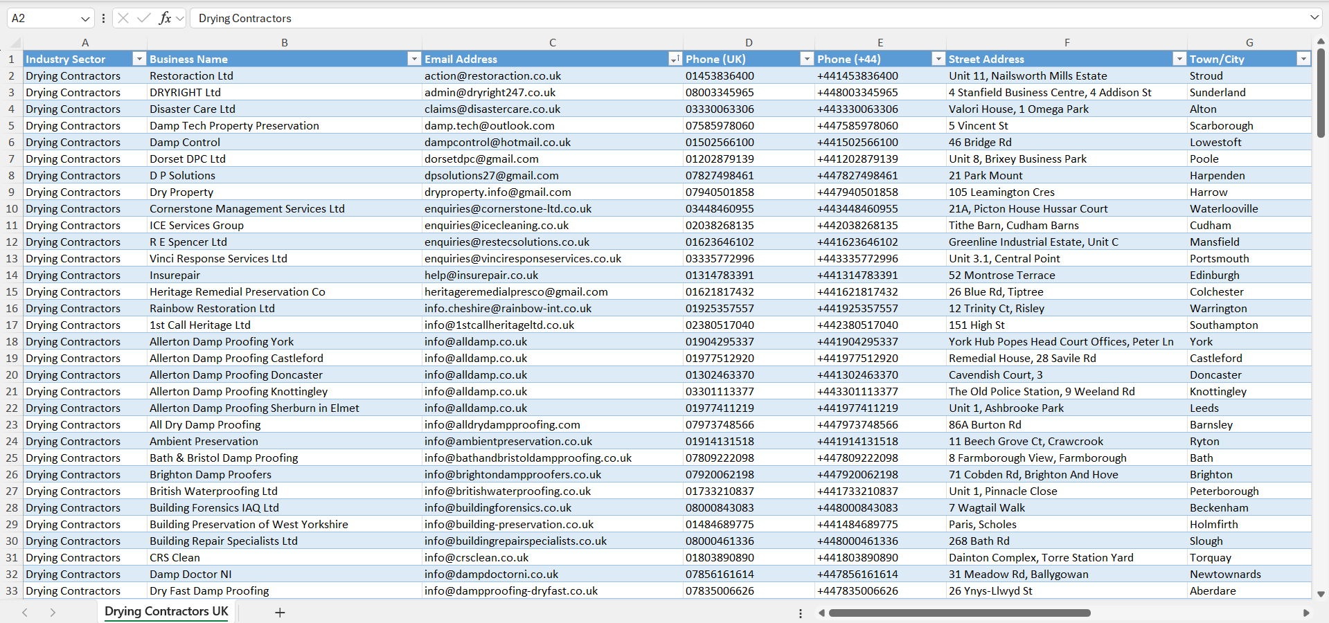Click the sheet tab bar options dots
Viewport: 1329px width, 623px height.
click(x=801, y=613)
